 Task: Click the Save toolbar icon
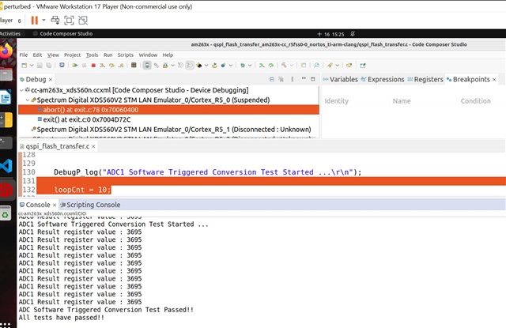(40, 65)
